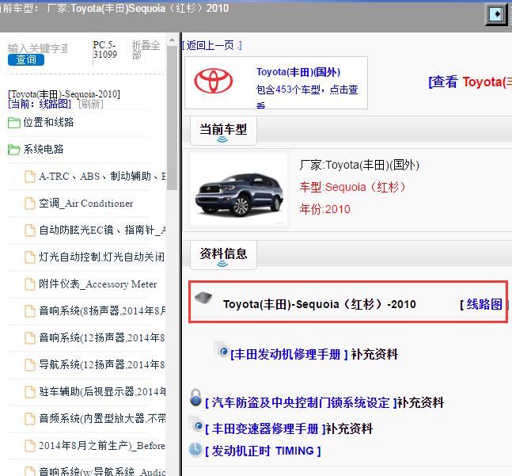Click the padlock icon beside 汽车防盗
Viewport: 512px width, 476px height.
[195, 398]
